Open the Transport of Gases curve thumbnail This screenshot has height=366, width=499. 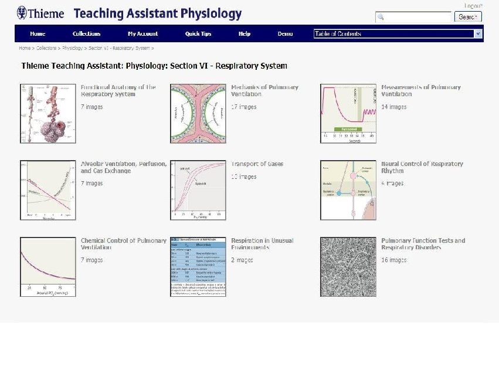point(198,190)
